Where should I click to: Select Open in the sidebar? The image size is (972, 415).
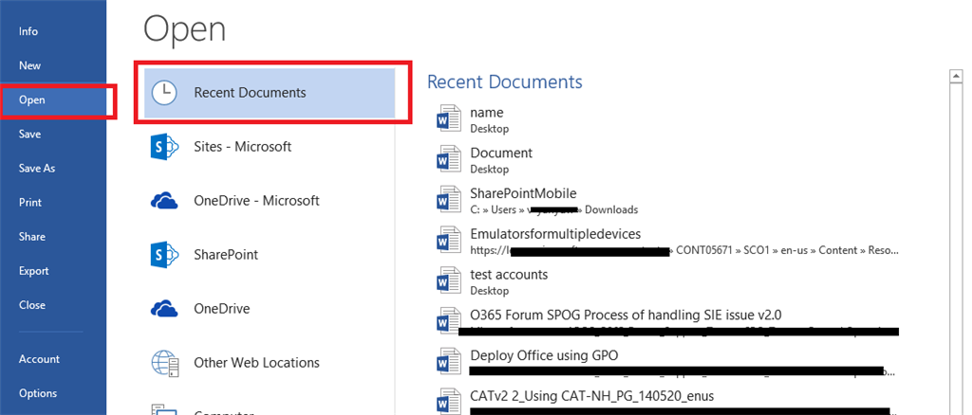point(31,100)
